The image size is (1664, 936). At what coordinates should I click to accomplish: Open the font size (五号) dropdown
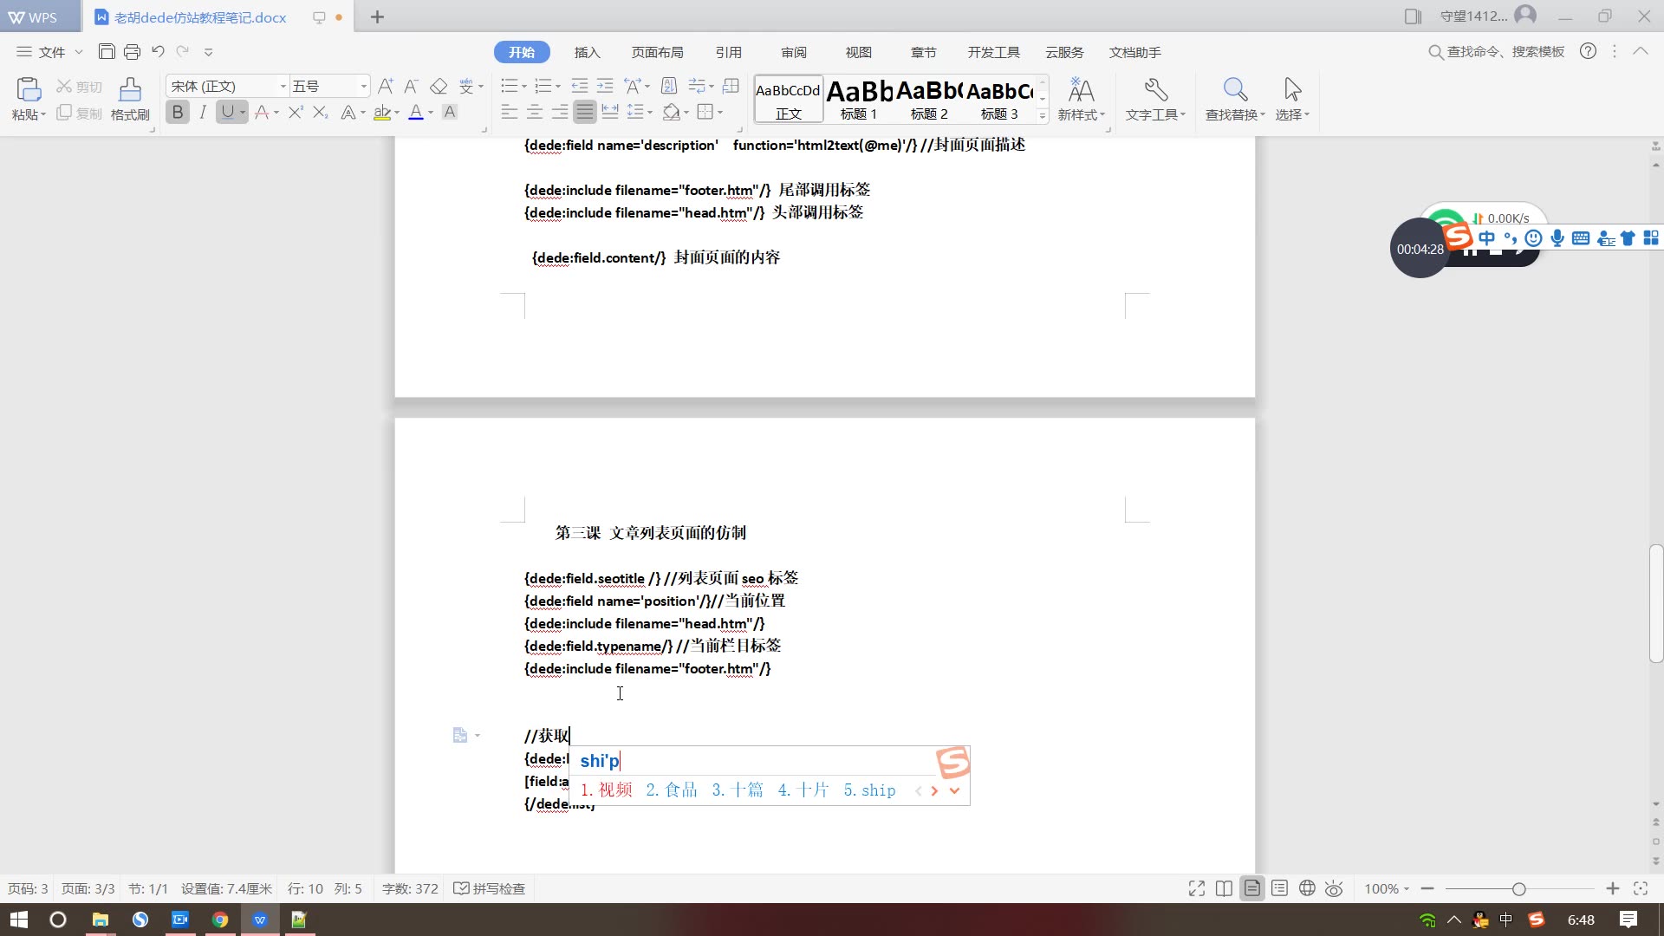363,86
